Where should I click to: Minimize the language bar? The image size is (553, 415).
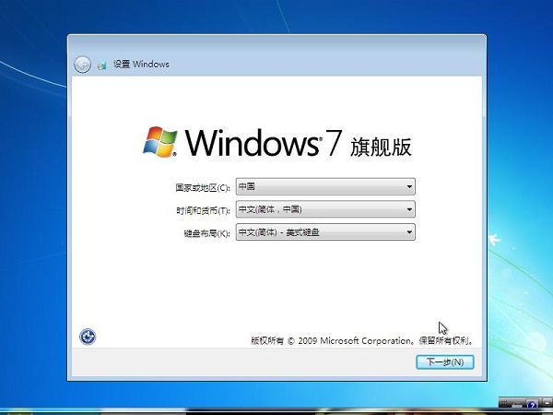tap(547, 403)
